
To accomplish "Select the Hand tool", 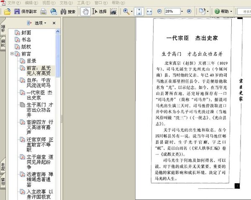I will click(x=85, y=11).
